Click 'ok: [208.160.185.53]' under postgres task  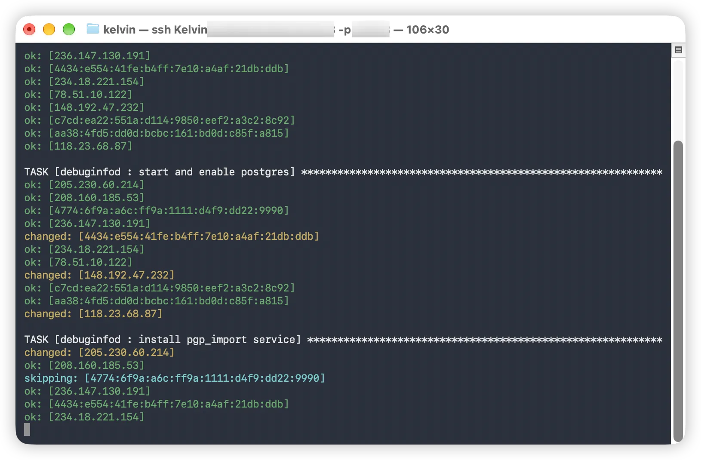[84, 198]
